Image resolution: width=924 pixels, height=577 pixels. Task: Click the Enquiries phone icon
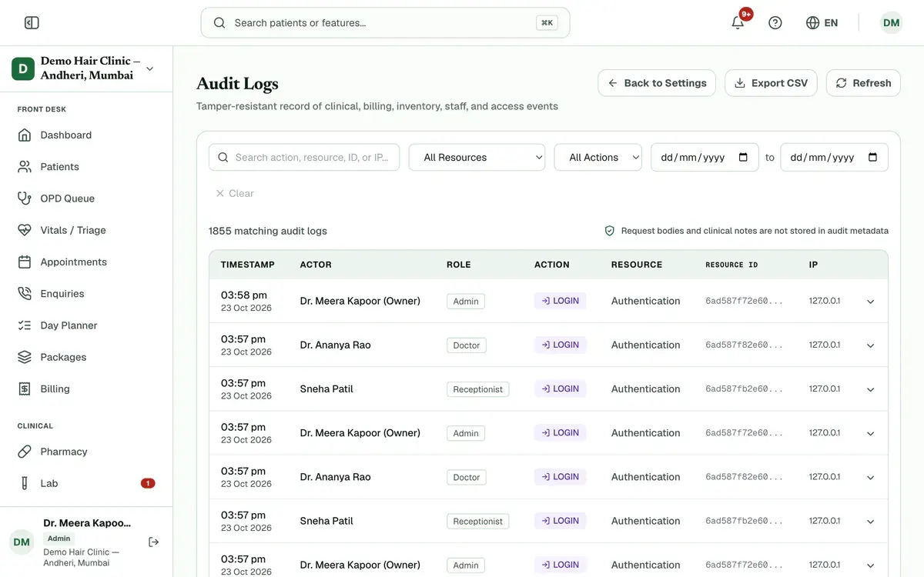(25, 294)
